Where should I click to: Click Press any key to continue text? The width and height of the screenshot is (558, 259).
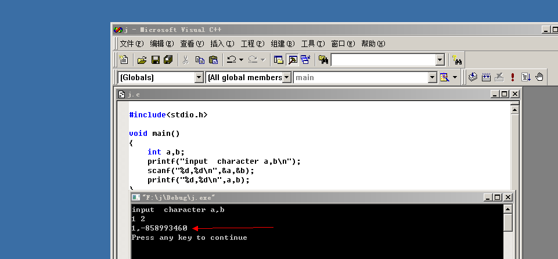click(x=189, y=238)
